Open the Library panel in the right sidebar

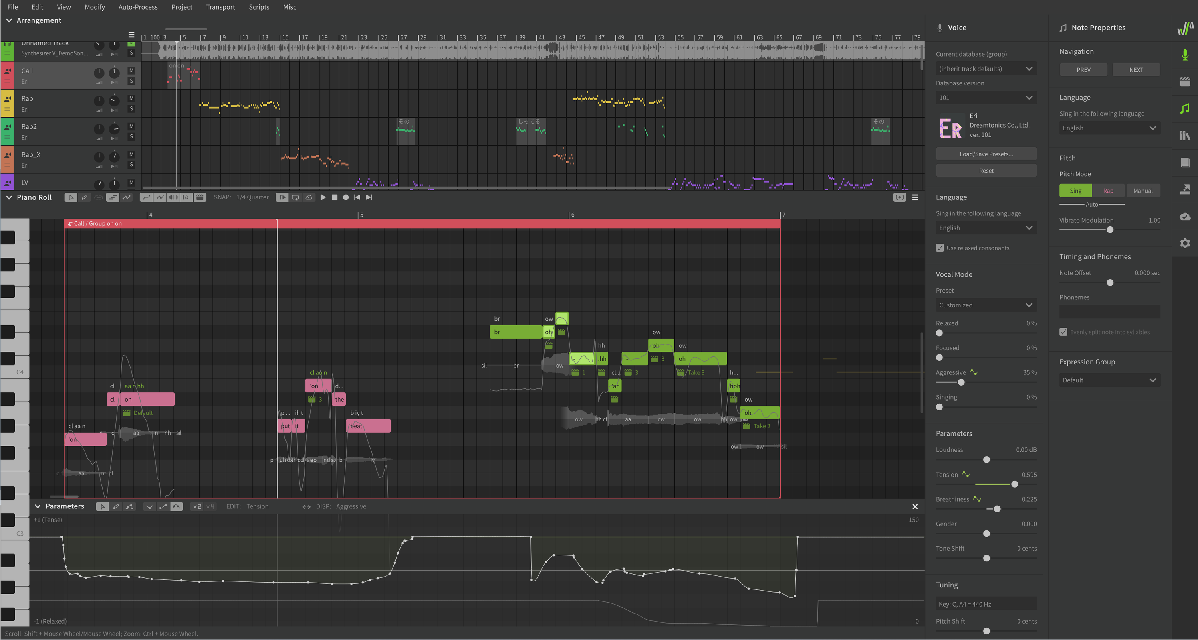click(x=1185, y=135)
